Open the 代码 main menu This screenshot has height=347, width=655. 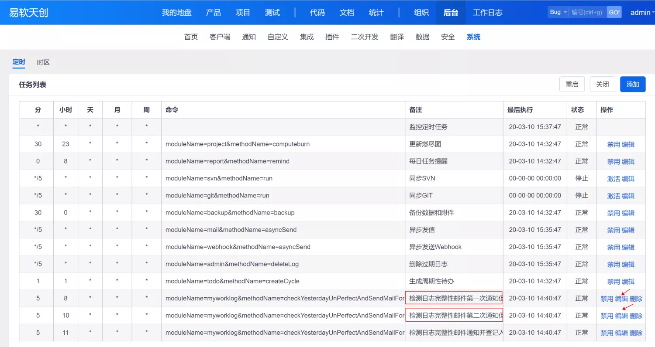317,12
